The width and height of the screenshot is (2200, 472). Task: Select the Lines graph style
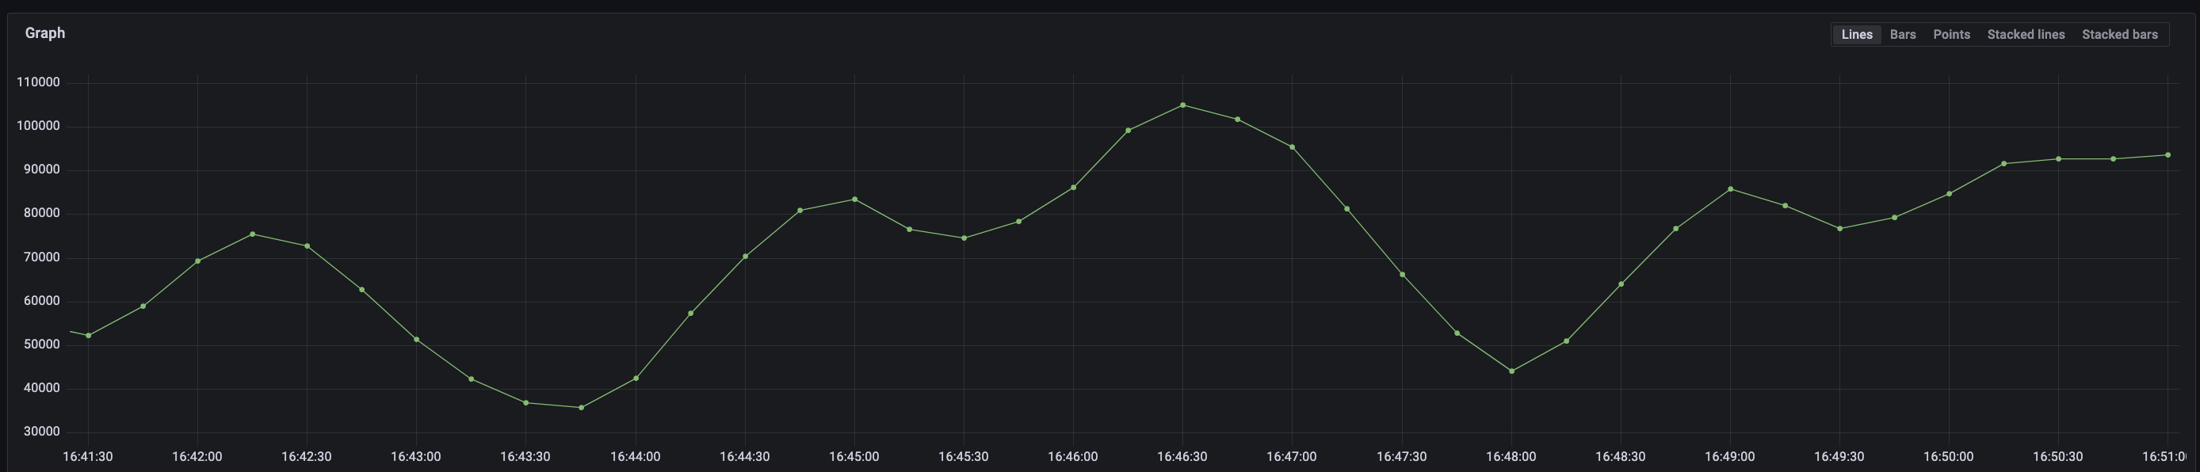[1857, 35]
